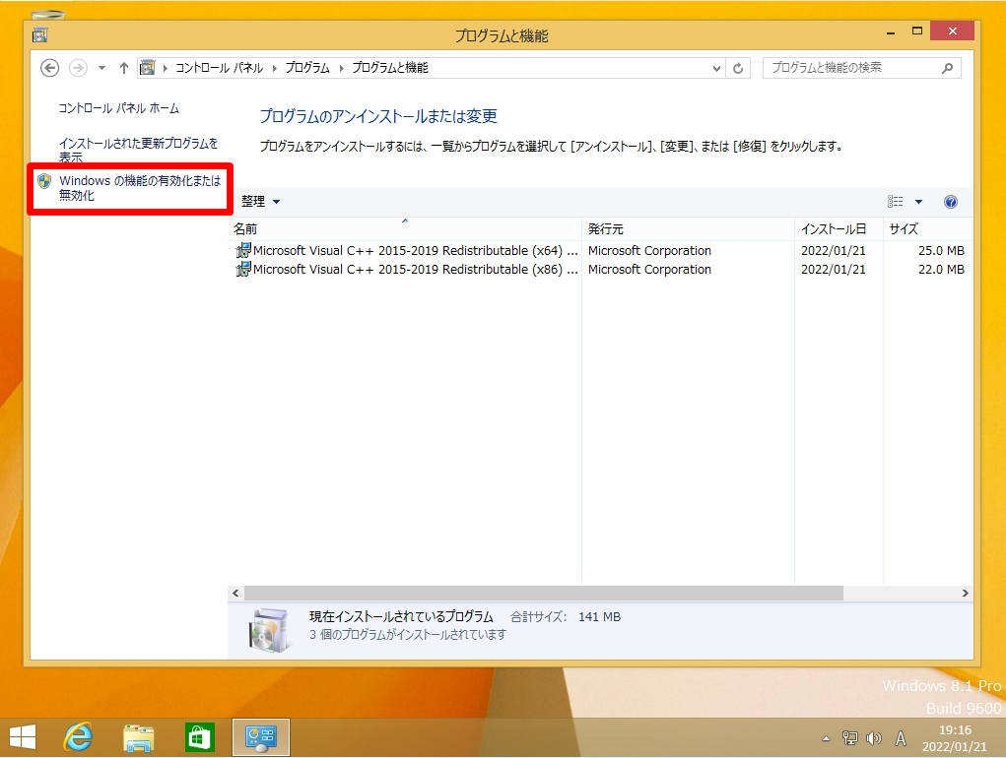1006x758 pixels.
Task: Click the 141 MB total size value
Action: pyautogui.click(x=599, y=617)
